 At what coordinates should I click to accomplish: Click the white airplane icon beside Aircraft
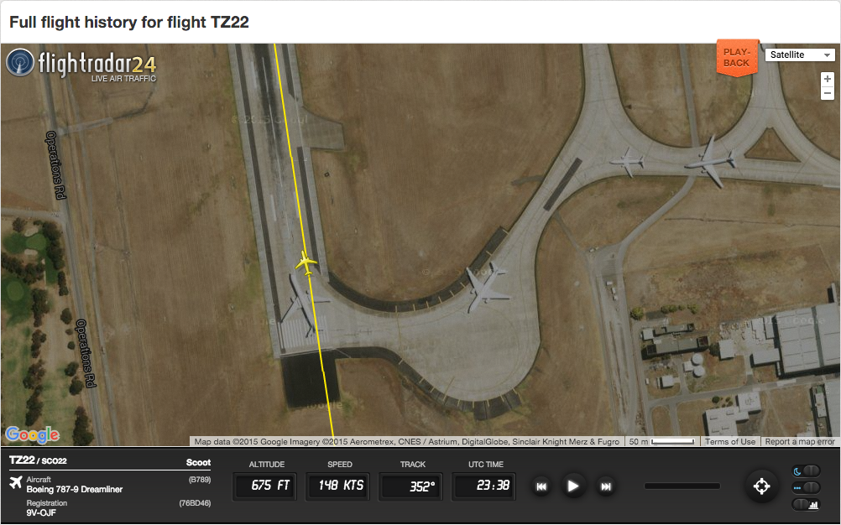pyautogui.click(x=16, y=483)
